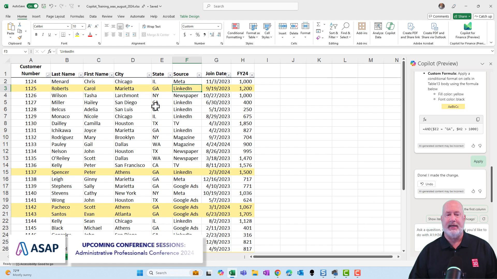Open the Custom table style dropdown
The image size is (497, 279).
pyautogui.click(x=218, y=26)
